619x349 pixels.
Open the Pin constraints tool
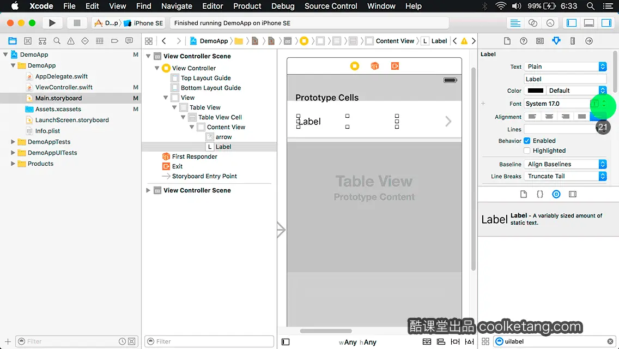point(455,341)
